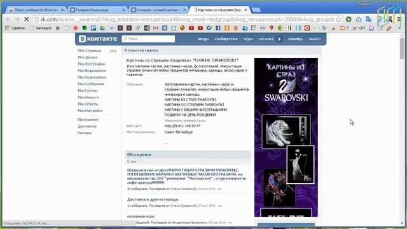Stop loading the page via X button
Screen dimensions: 407x229
pyautogui.click(x=26, y=20)
